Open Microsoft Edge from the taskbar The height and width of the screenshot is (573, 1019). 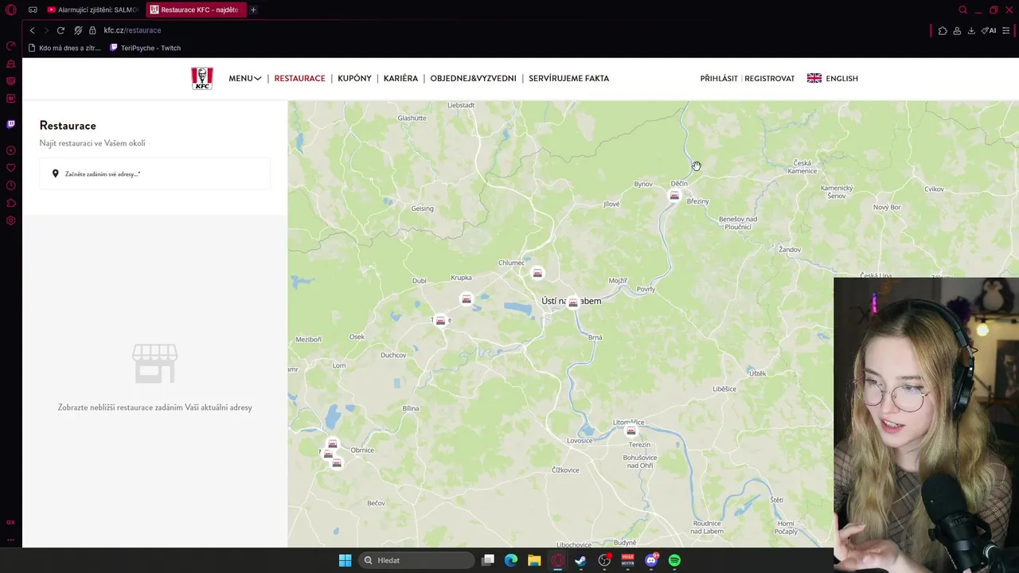(x=511, y=560)
